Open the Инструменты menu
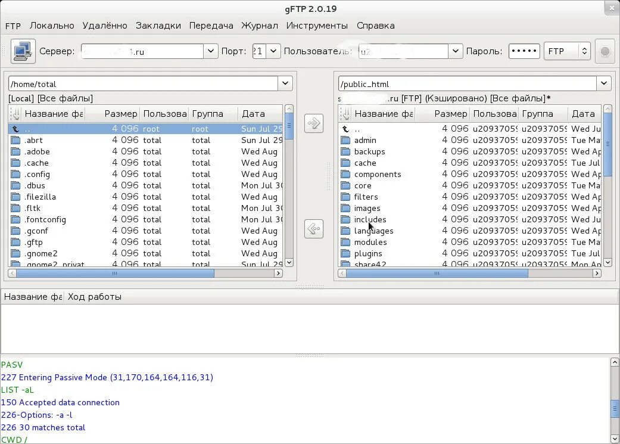 (x=317, y=26)
